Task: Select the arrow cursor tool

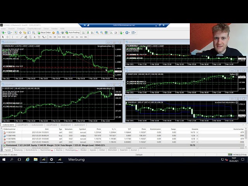Action: (x=3, y=37)
